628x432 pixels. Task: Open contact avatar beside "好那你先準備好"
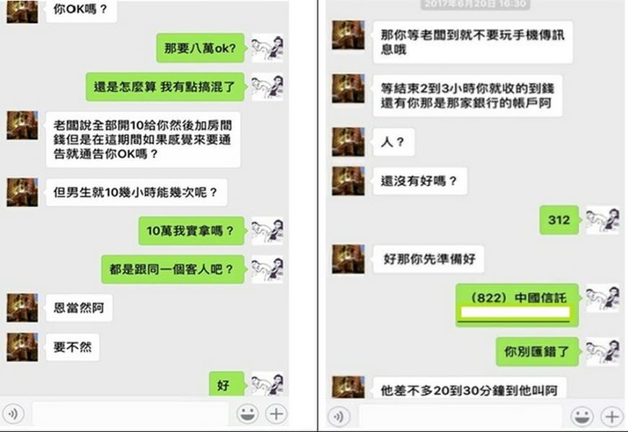pyautogui.click(x=348, y=259)
